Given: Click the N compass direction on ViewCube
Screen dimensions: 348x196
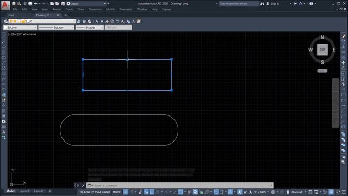Looking at the screenshot, I should (x=322, y=38).
